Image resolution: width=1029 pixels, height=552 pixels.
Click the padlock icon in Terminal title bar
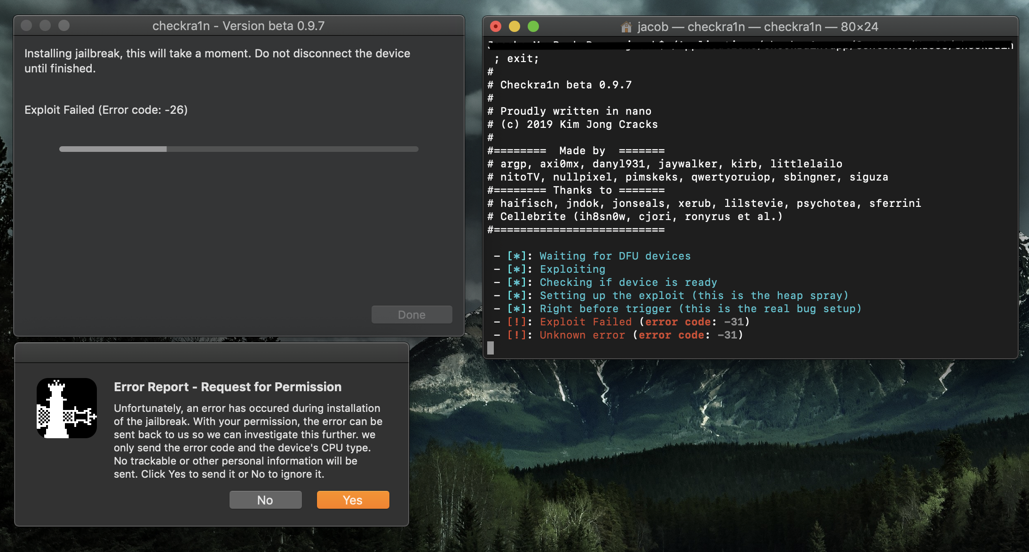click(x=626, y=27)
